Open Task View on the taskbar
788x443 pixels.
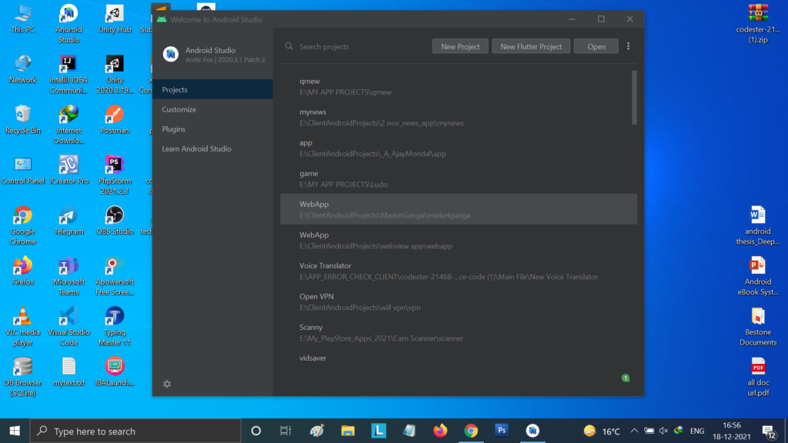coord(285,431)
